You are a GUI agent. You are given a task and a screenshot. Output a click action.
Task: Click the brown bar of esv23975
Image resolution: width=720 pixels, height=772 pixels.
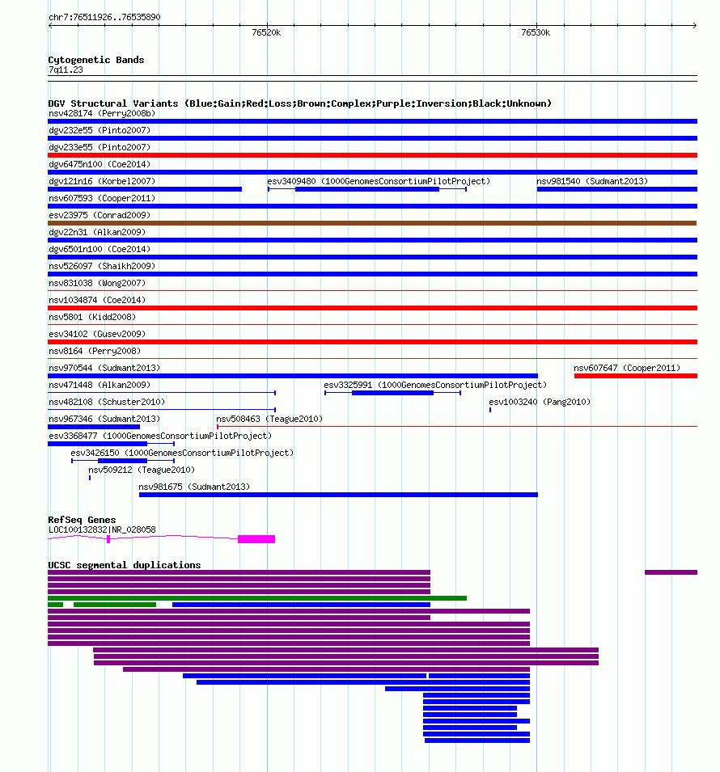(x=372, y=223)
